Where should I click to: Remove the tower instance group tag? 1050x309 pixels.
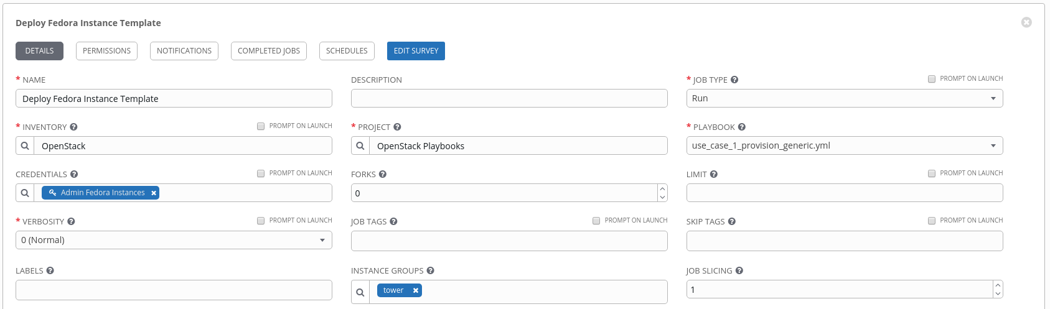[x=416, y=290]
